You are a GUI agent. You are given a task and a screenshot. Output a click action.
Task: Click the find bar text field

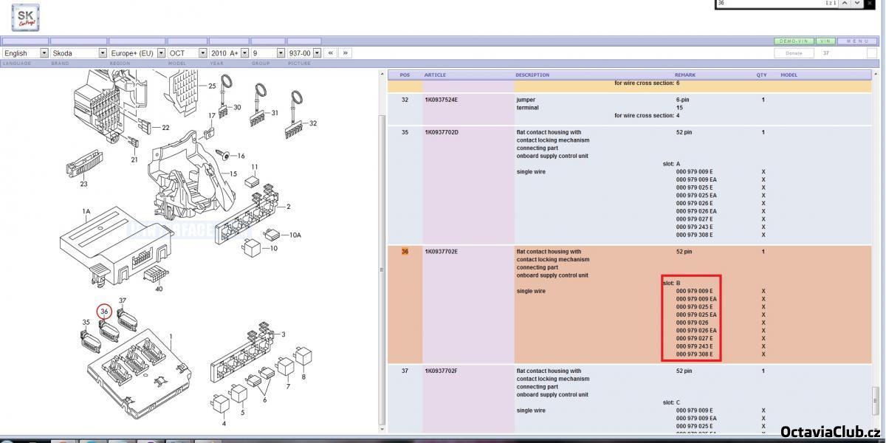[768, 3]
